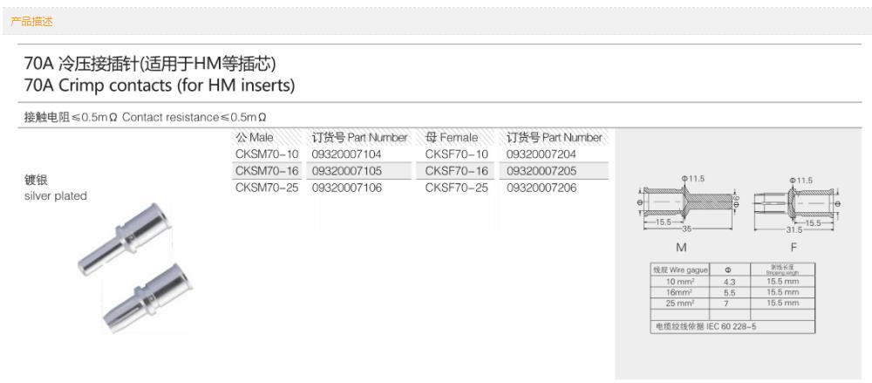Select male part number 09320007106

point(347,188)
